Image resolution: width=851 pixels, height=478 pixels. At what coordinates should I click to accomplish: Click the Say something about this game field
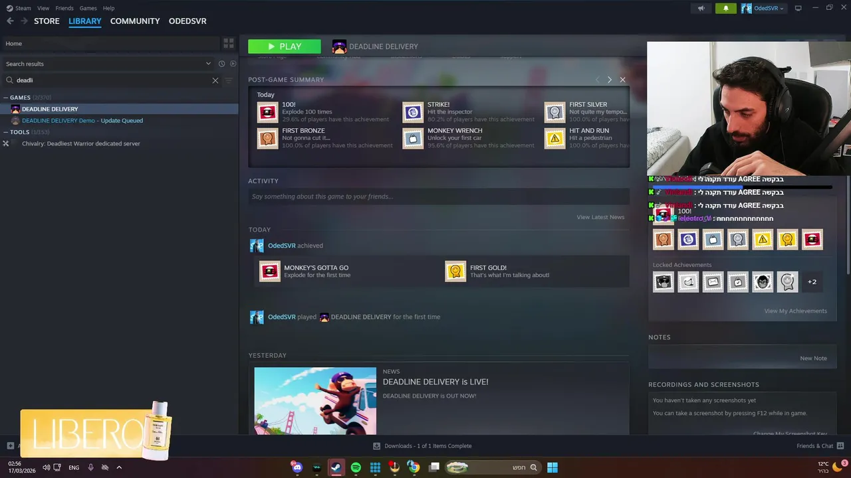tap(439, 197)
